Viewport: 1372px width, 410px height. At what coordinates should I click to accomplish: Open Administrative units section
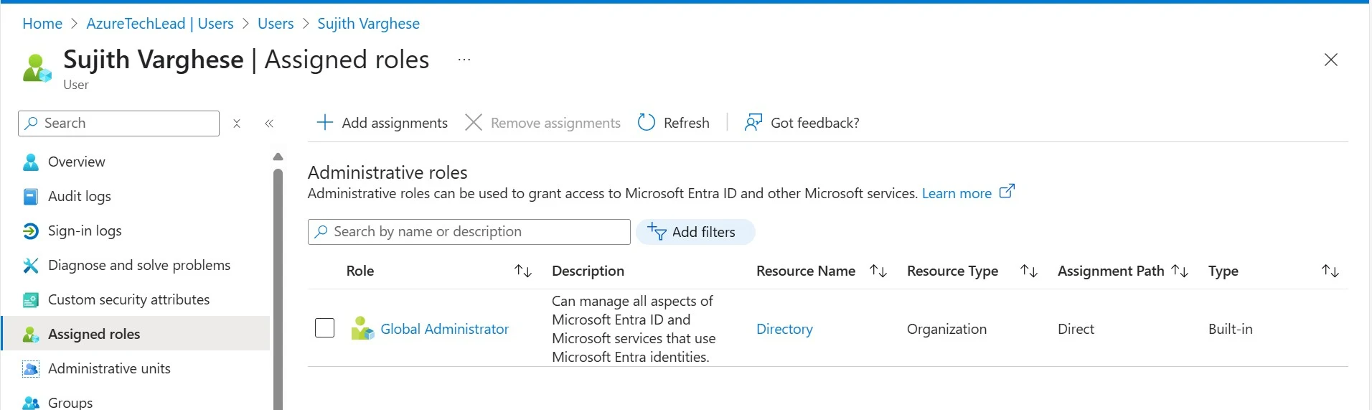click(x=109, y=368)
